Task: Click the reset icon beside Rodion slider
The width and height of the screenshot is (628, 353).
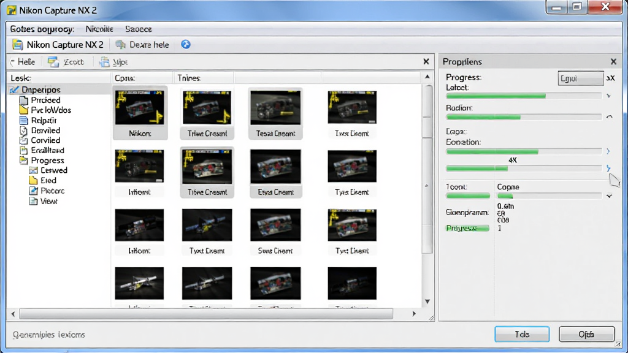Action: click(609, 117)
